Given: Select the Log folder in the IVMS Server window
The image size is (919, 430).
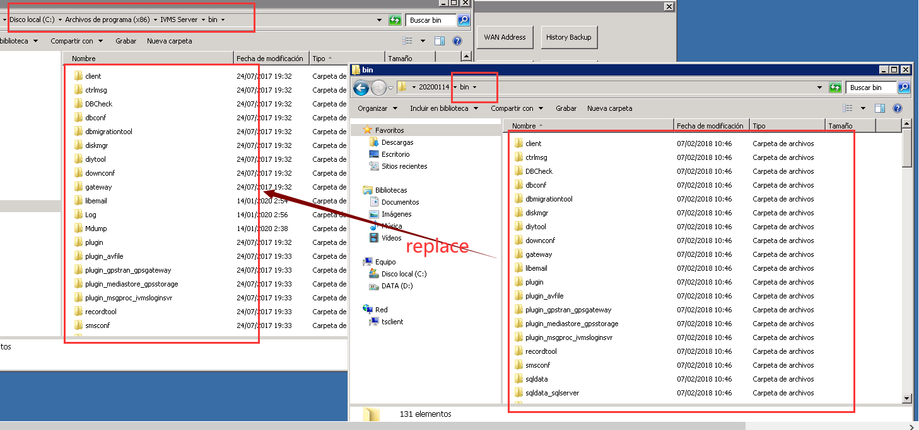Looking at the screenshot, I should [85, 215].
